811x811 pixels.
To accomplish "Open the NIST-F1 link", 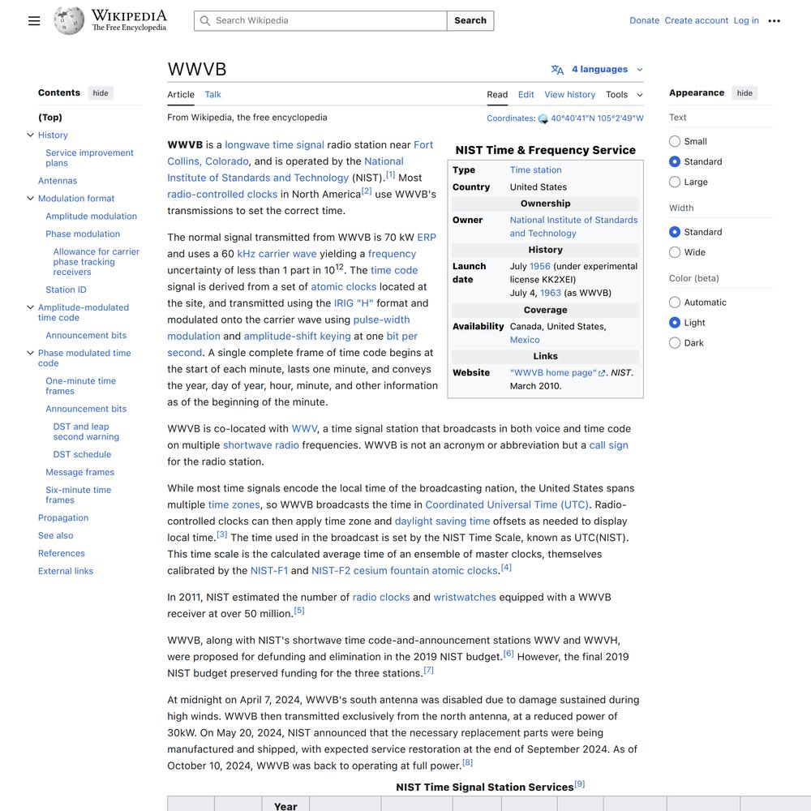I will click(x=269, y=570).
